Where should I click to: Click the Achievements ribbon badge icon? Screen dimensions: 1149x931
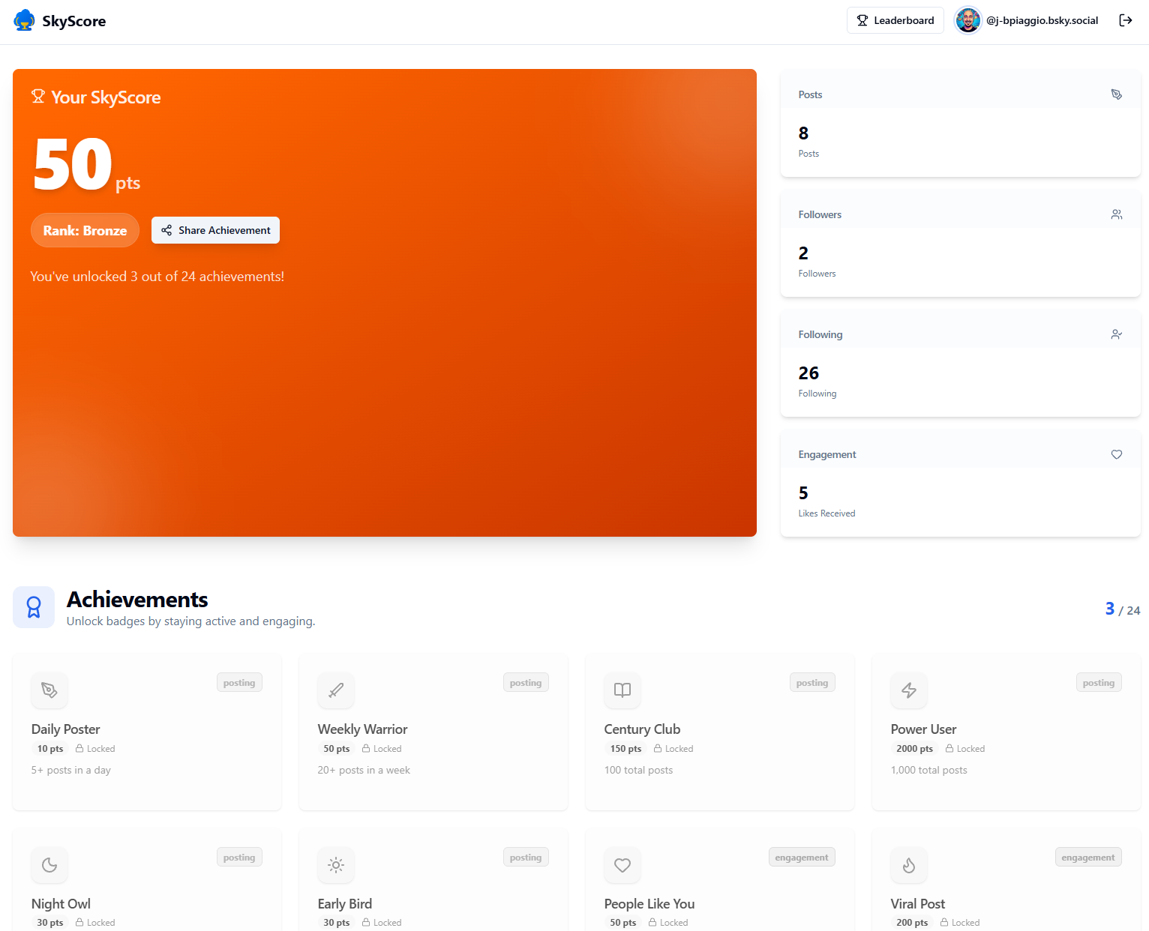pyautogui.click(x=34, y=607)
